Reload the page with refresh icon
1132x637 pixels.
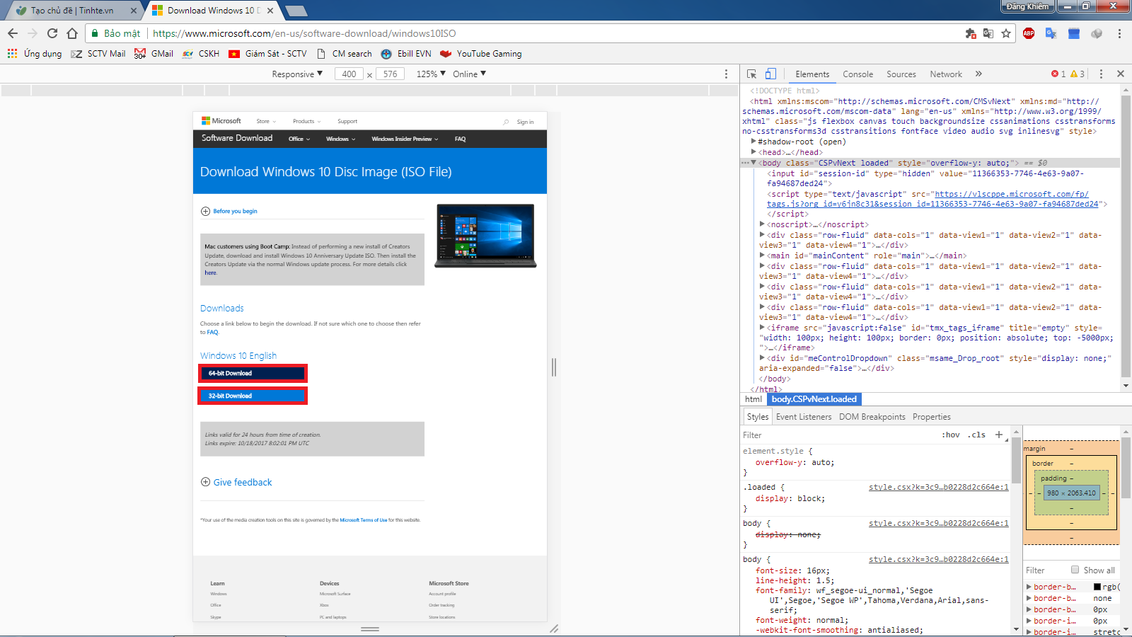[x=52, y=33]
